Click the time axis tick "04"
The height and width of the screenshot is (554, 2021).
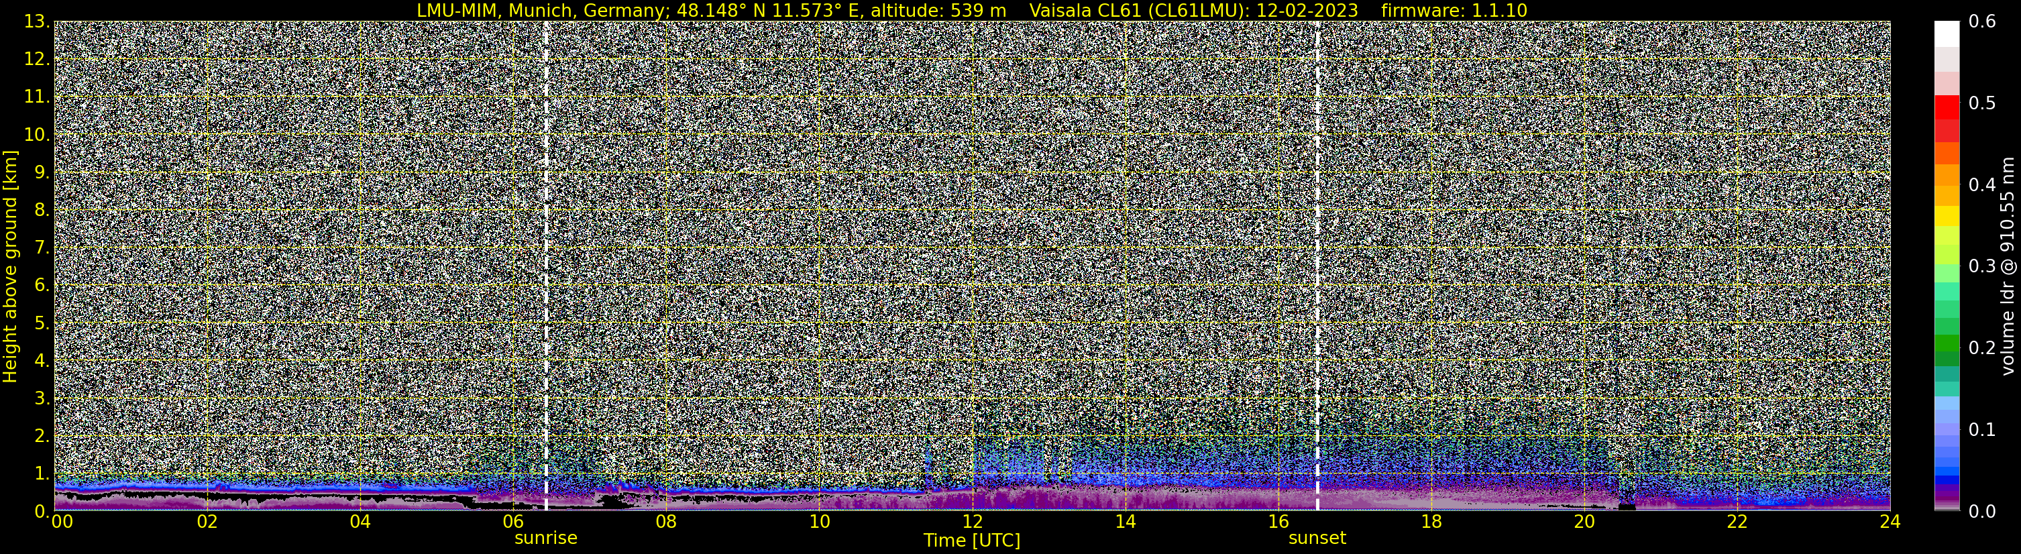point(360,522)
